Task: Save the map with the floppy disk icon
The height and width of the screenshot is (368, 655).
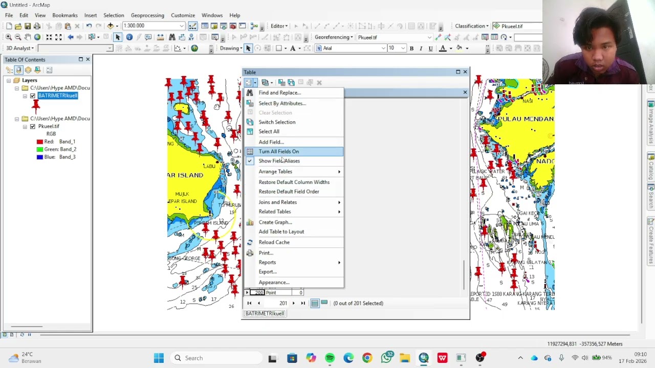Action: pyautogui.click(x=28, y=26)
